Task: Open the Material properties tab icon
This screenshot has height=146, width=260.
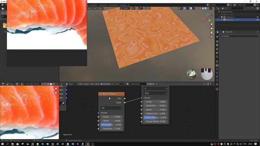Action: coord(217,84)
